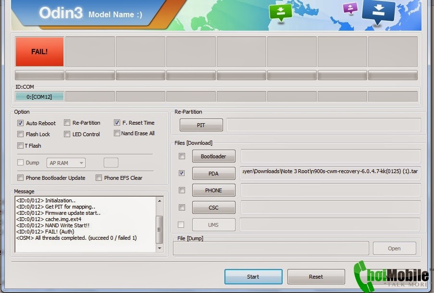Enable the Re-Partition option
The height and width of the screenshot is (293, 434).
[x=67, y=123]
